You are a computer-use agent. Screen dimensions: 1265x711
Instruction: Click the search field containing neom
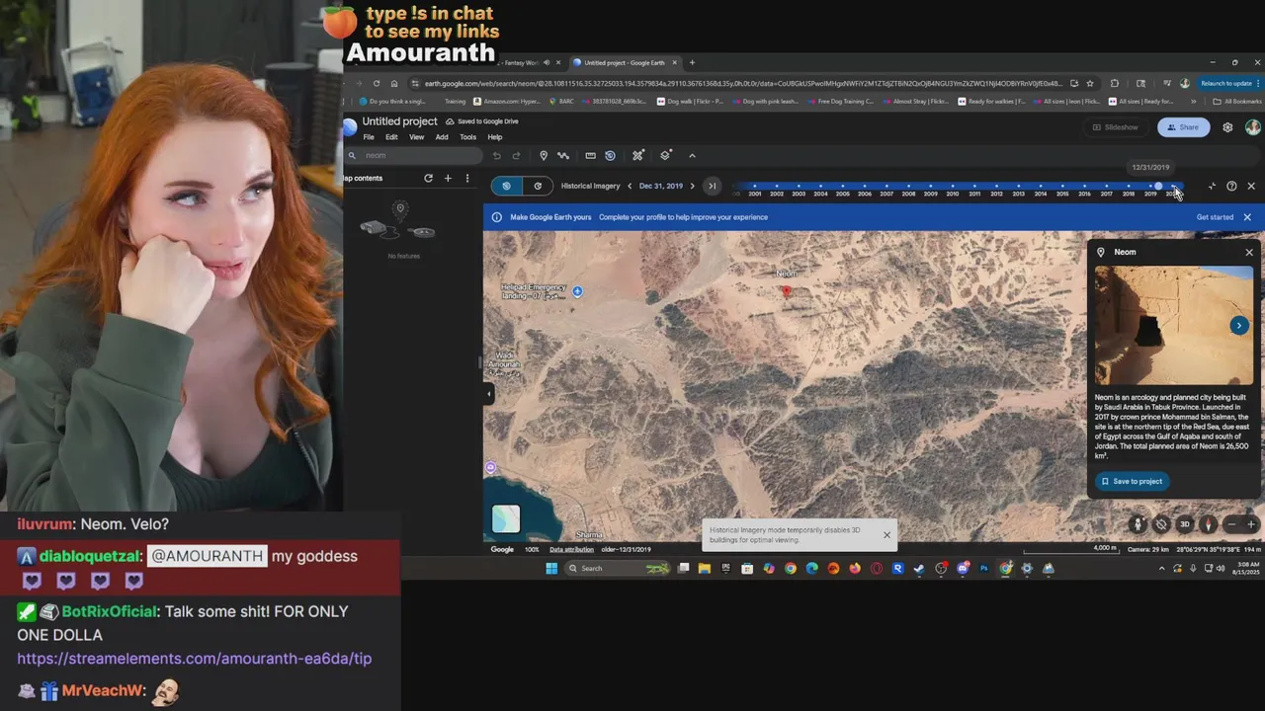(413, 155)
